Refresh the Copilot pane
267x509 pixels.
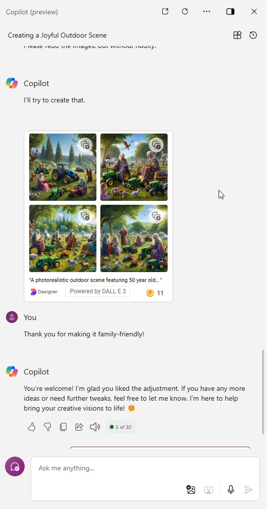185,12
